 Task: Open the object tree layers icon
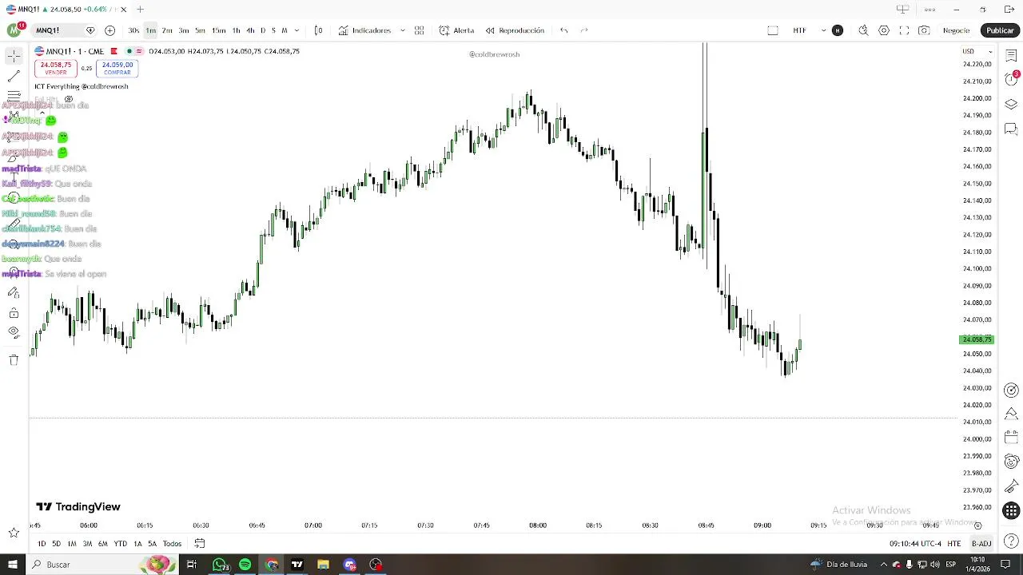[1011, 105]
